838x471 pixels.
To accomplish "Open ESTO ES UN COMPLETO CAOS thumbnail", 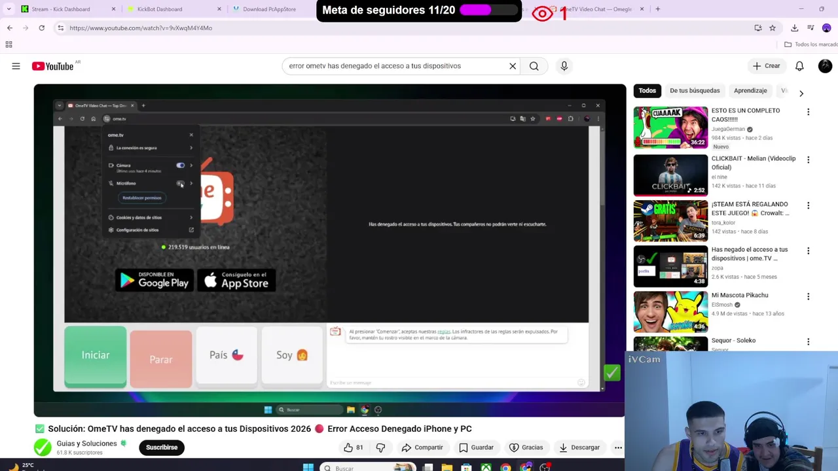I will pos(670,128).
